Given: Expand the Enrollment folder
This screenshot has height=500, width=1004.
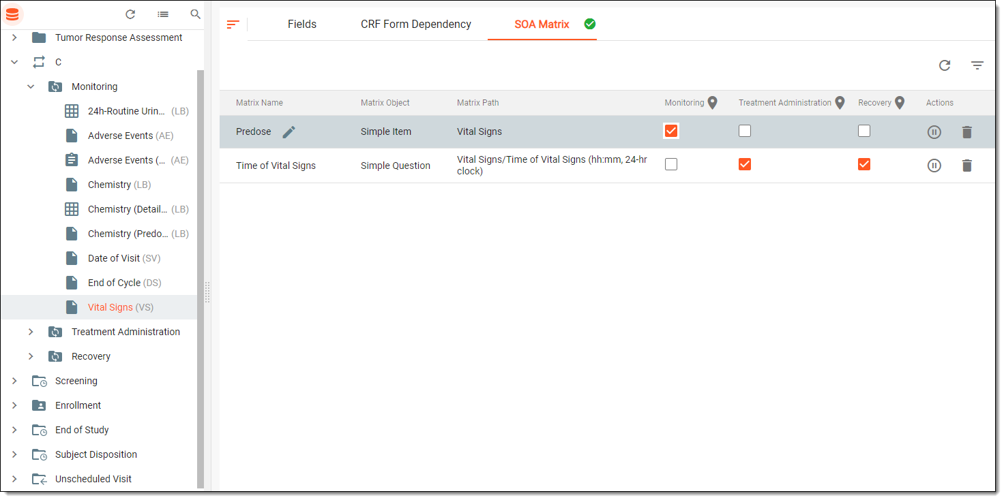Looking at the screenshot, I should [x=14, y=405].
